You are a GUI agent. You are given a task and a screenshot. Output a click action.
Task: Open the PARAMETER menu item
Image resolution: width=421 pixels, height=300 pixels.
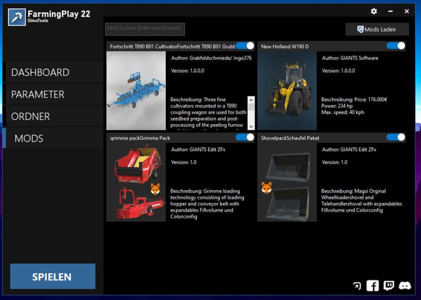[38, 95]
